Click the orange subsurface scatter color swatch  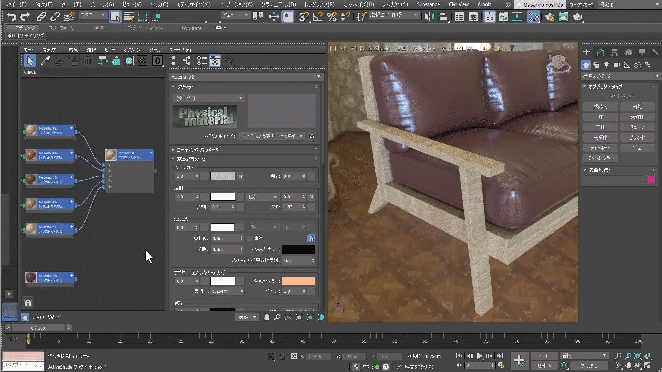[x=298, y=281]
